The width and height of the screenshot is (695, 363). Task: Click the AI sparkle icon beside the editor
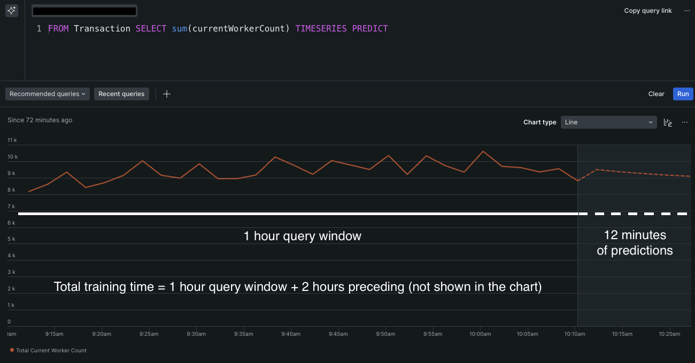(x=12, y=11)
